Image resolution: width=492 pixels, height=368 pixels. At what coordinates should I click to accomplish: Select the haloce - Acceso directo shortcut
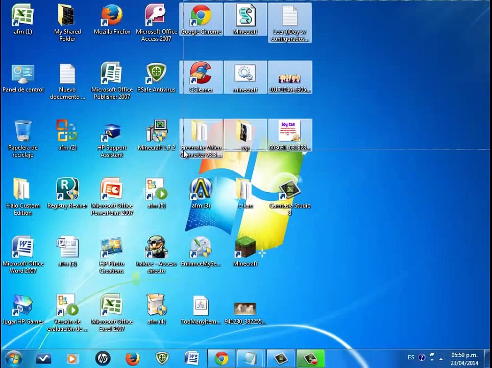point(156,255)
